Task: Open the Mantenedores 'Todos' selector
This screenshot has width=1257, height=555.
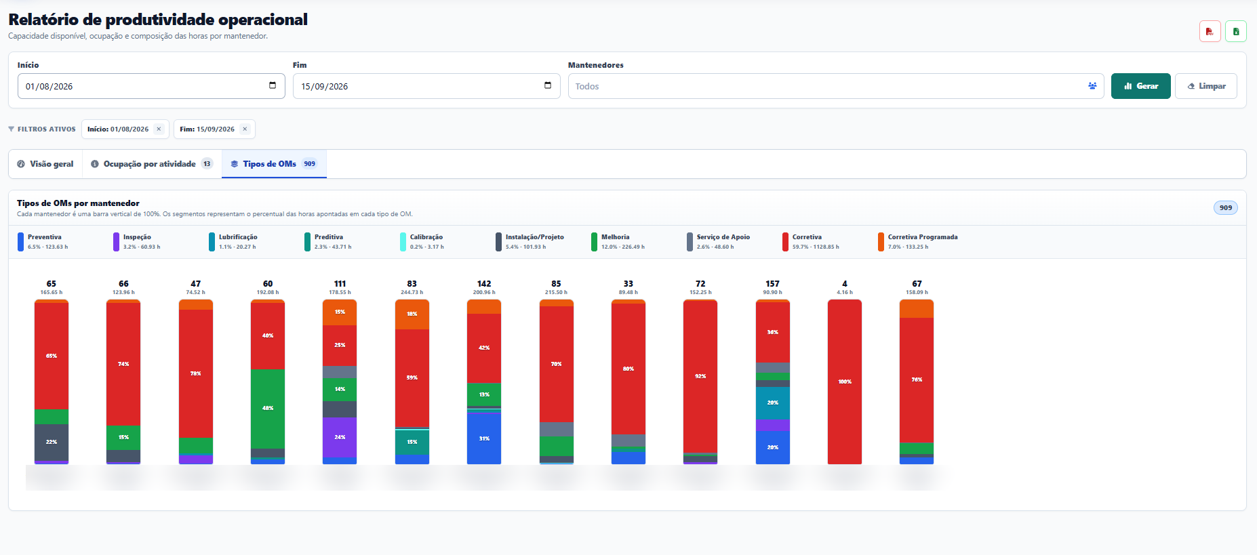Action: [836, 86]
